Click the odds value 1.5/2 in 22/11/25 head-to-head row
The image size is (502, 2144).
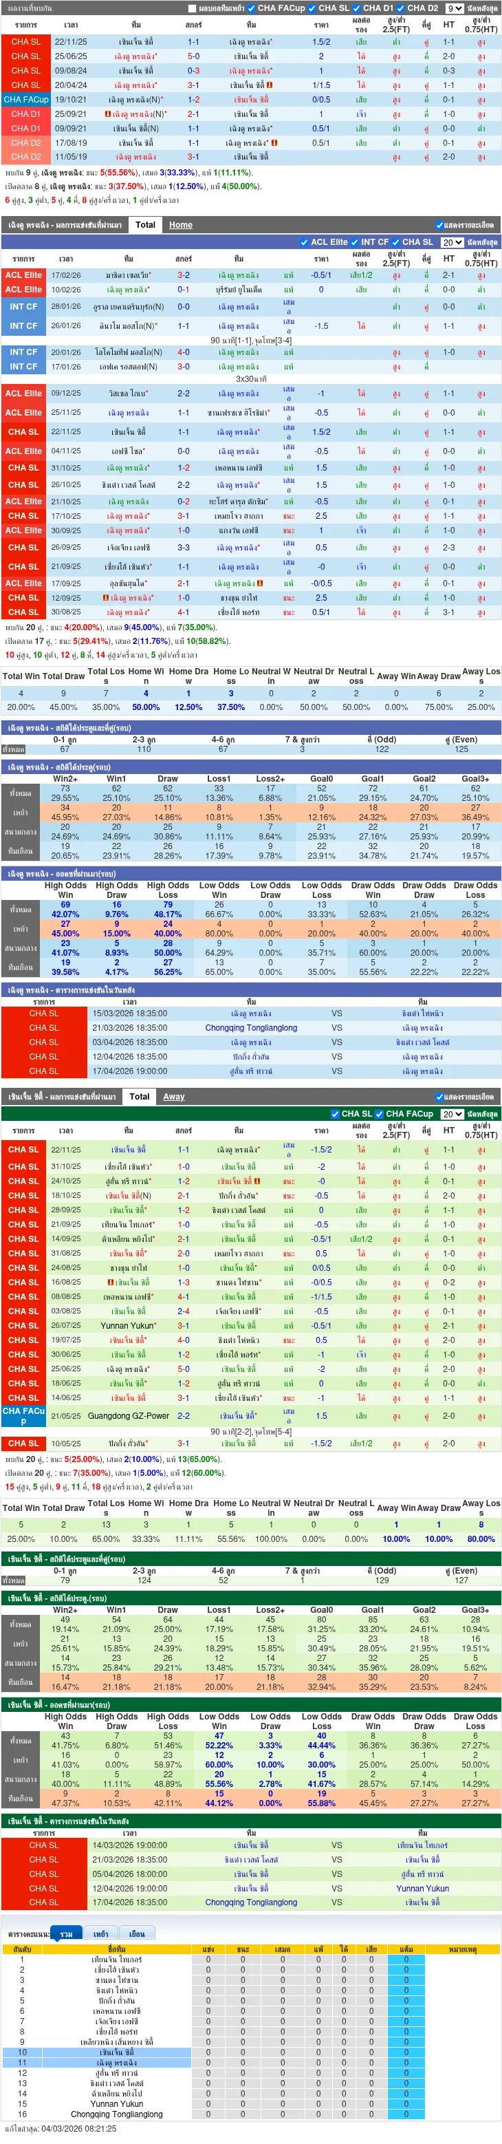[x=321, y=41]
